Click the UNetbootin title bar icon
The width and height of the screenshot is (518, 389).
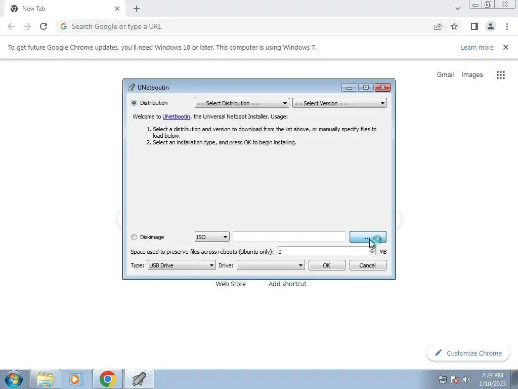132,87
